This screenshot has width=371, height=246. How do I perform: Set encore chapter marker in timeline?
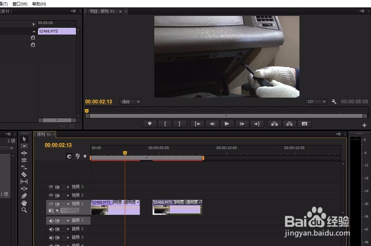(x=78, y=156)
